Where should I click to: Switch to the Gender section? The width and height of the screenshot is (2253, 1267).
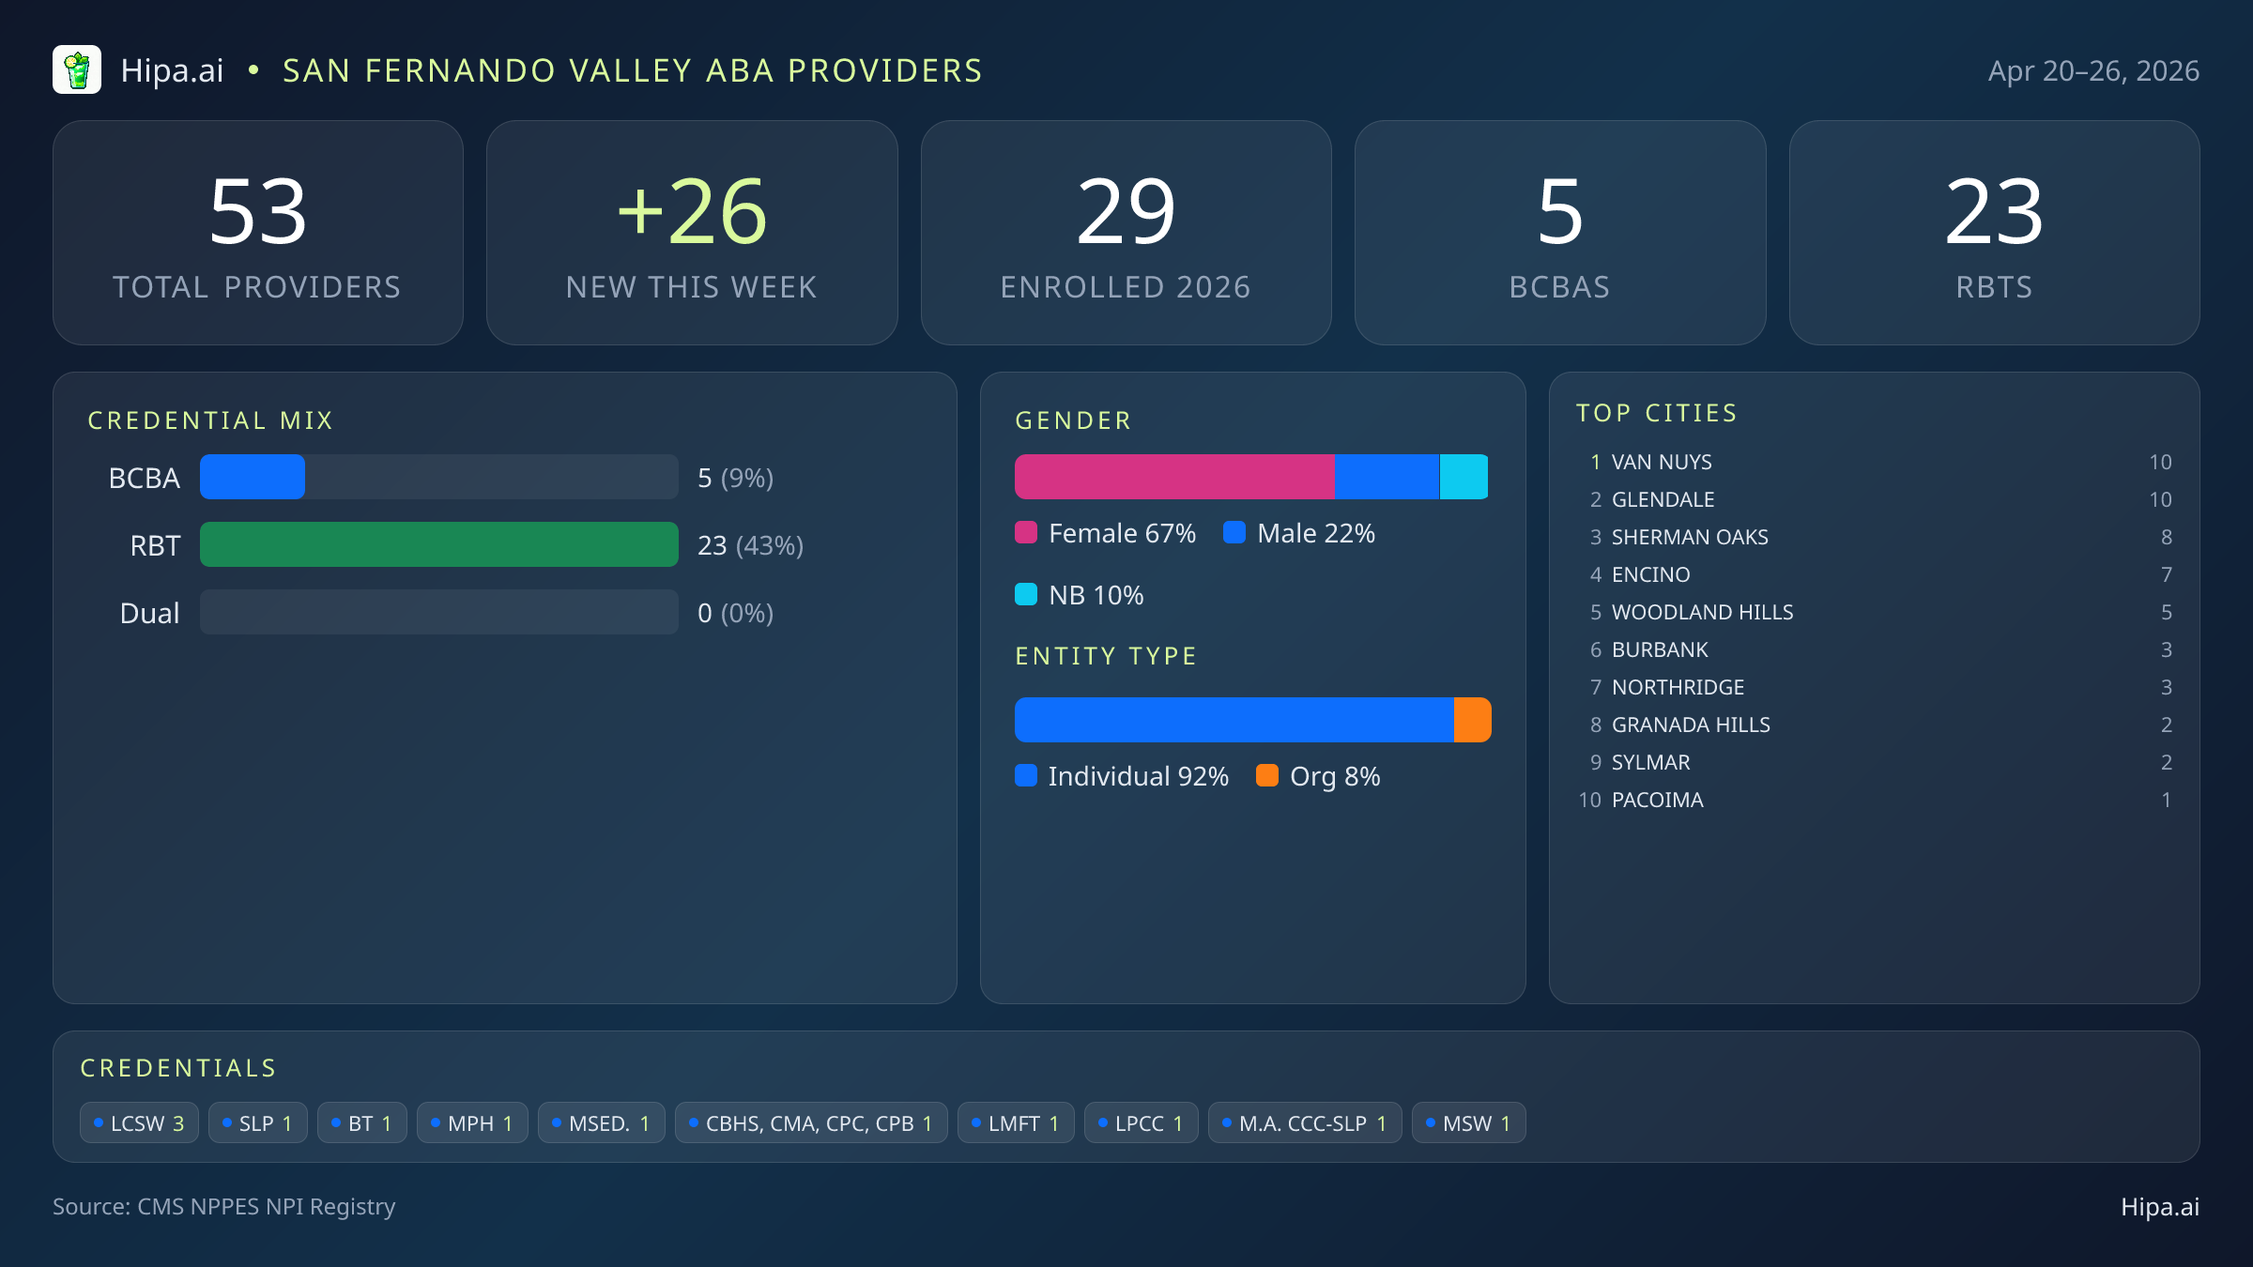click(x=1073, y=420)
